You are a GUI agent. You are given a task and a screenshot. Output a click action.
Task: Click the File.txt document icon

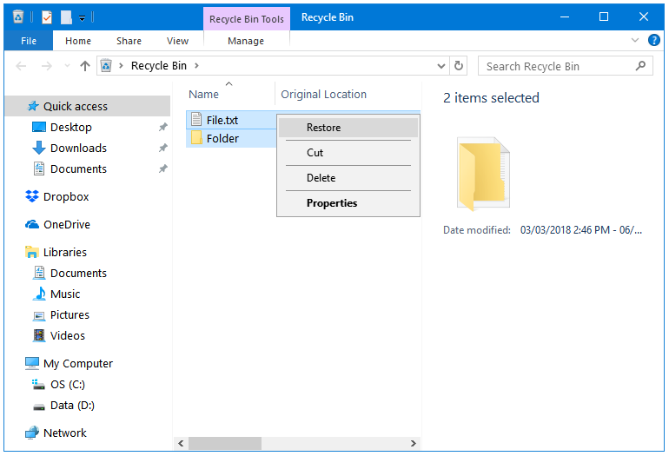196,120
